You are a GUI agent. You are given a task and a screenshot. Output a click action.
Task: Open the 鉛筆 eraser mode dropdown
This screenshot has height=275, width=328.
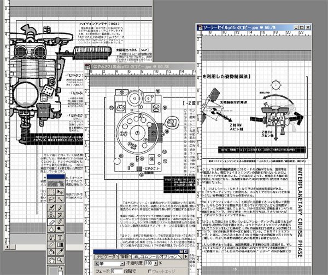tap(122, 263)
